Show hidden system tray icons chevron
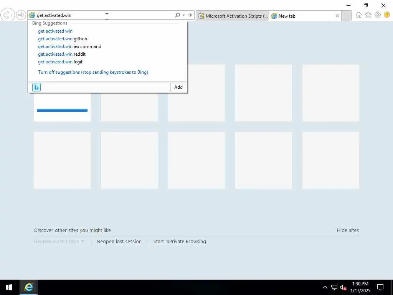Image resolution: width=393 pixels, height=295 pixels. [325, 287]
